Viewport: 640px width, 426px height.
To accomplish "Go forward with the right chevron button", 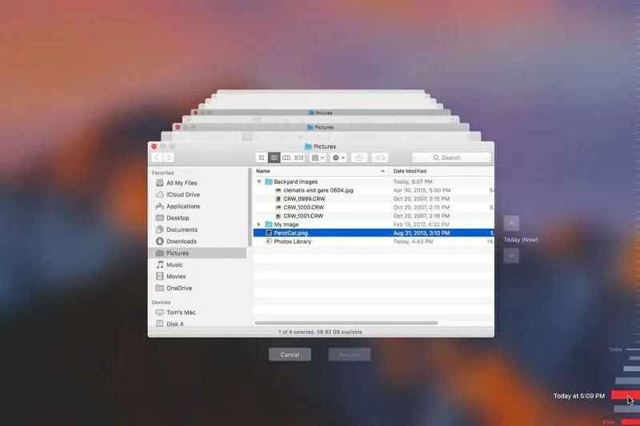I will coord(168,157).
